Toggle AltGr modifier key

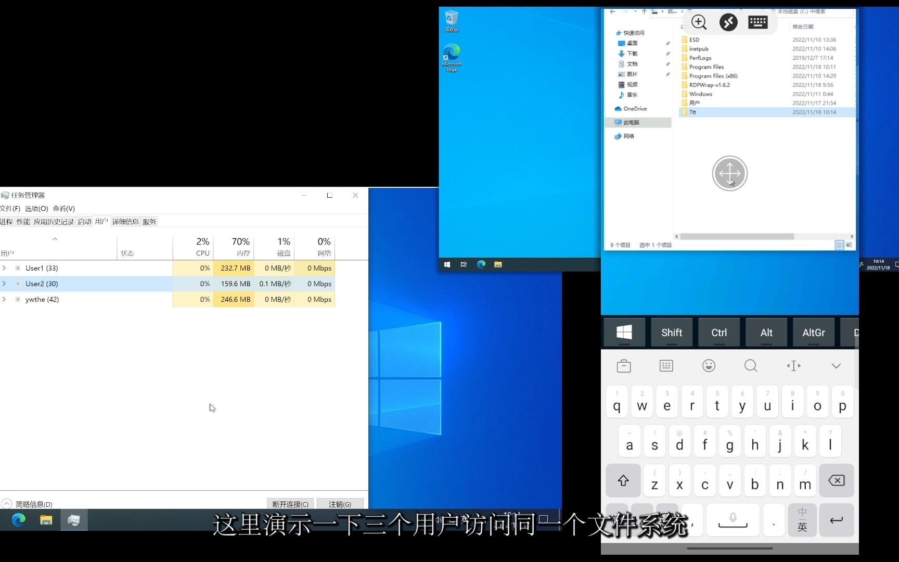pos(814,332)
